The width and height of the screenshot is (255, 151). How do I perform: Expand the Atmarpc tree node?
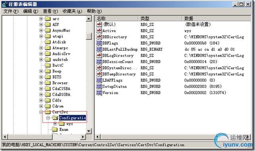click(x=41, y=48)
